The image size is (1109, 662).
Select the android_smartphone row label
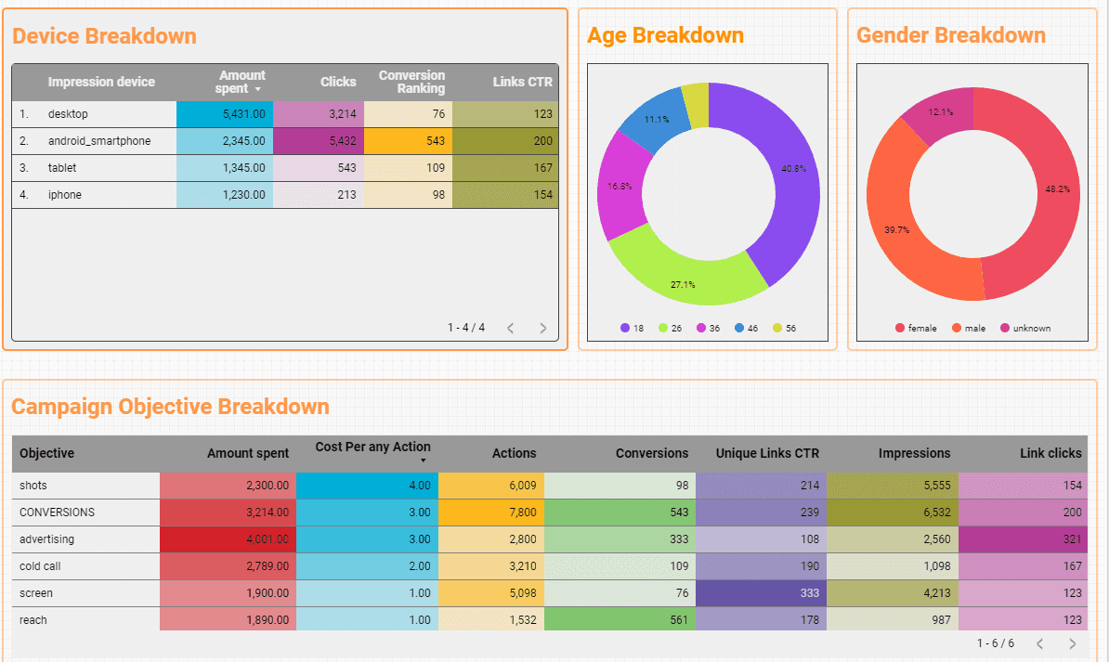99,141
